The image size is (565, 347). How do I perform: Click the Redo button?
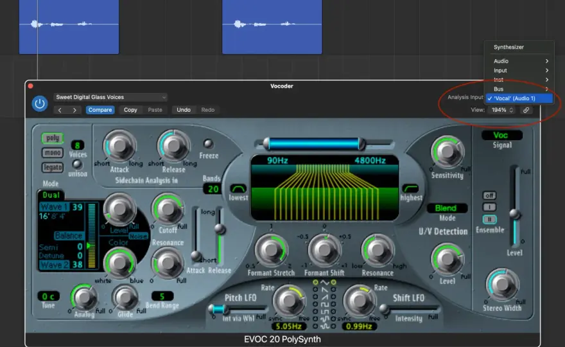(x=207, y=110)
